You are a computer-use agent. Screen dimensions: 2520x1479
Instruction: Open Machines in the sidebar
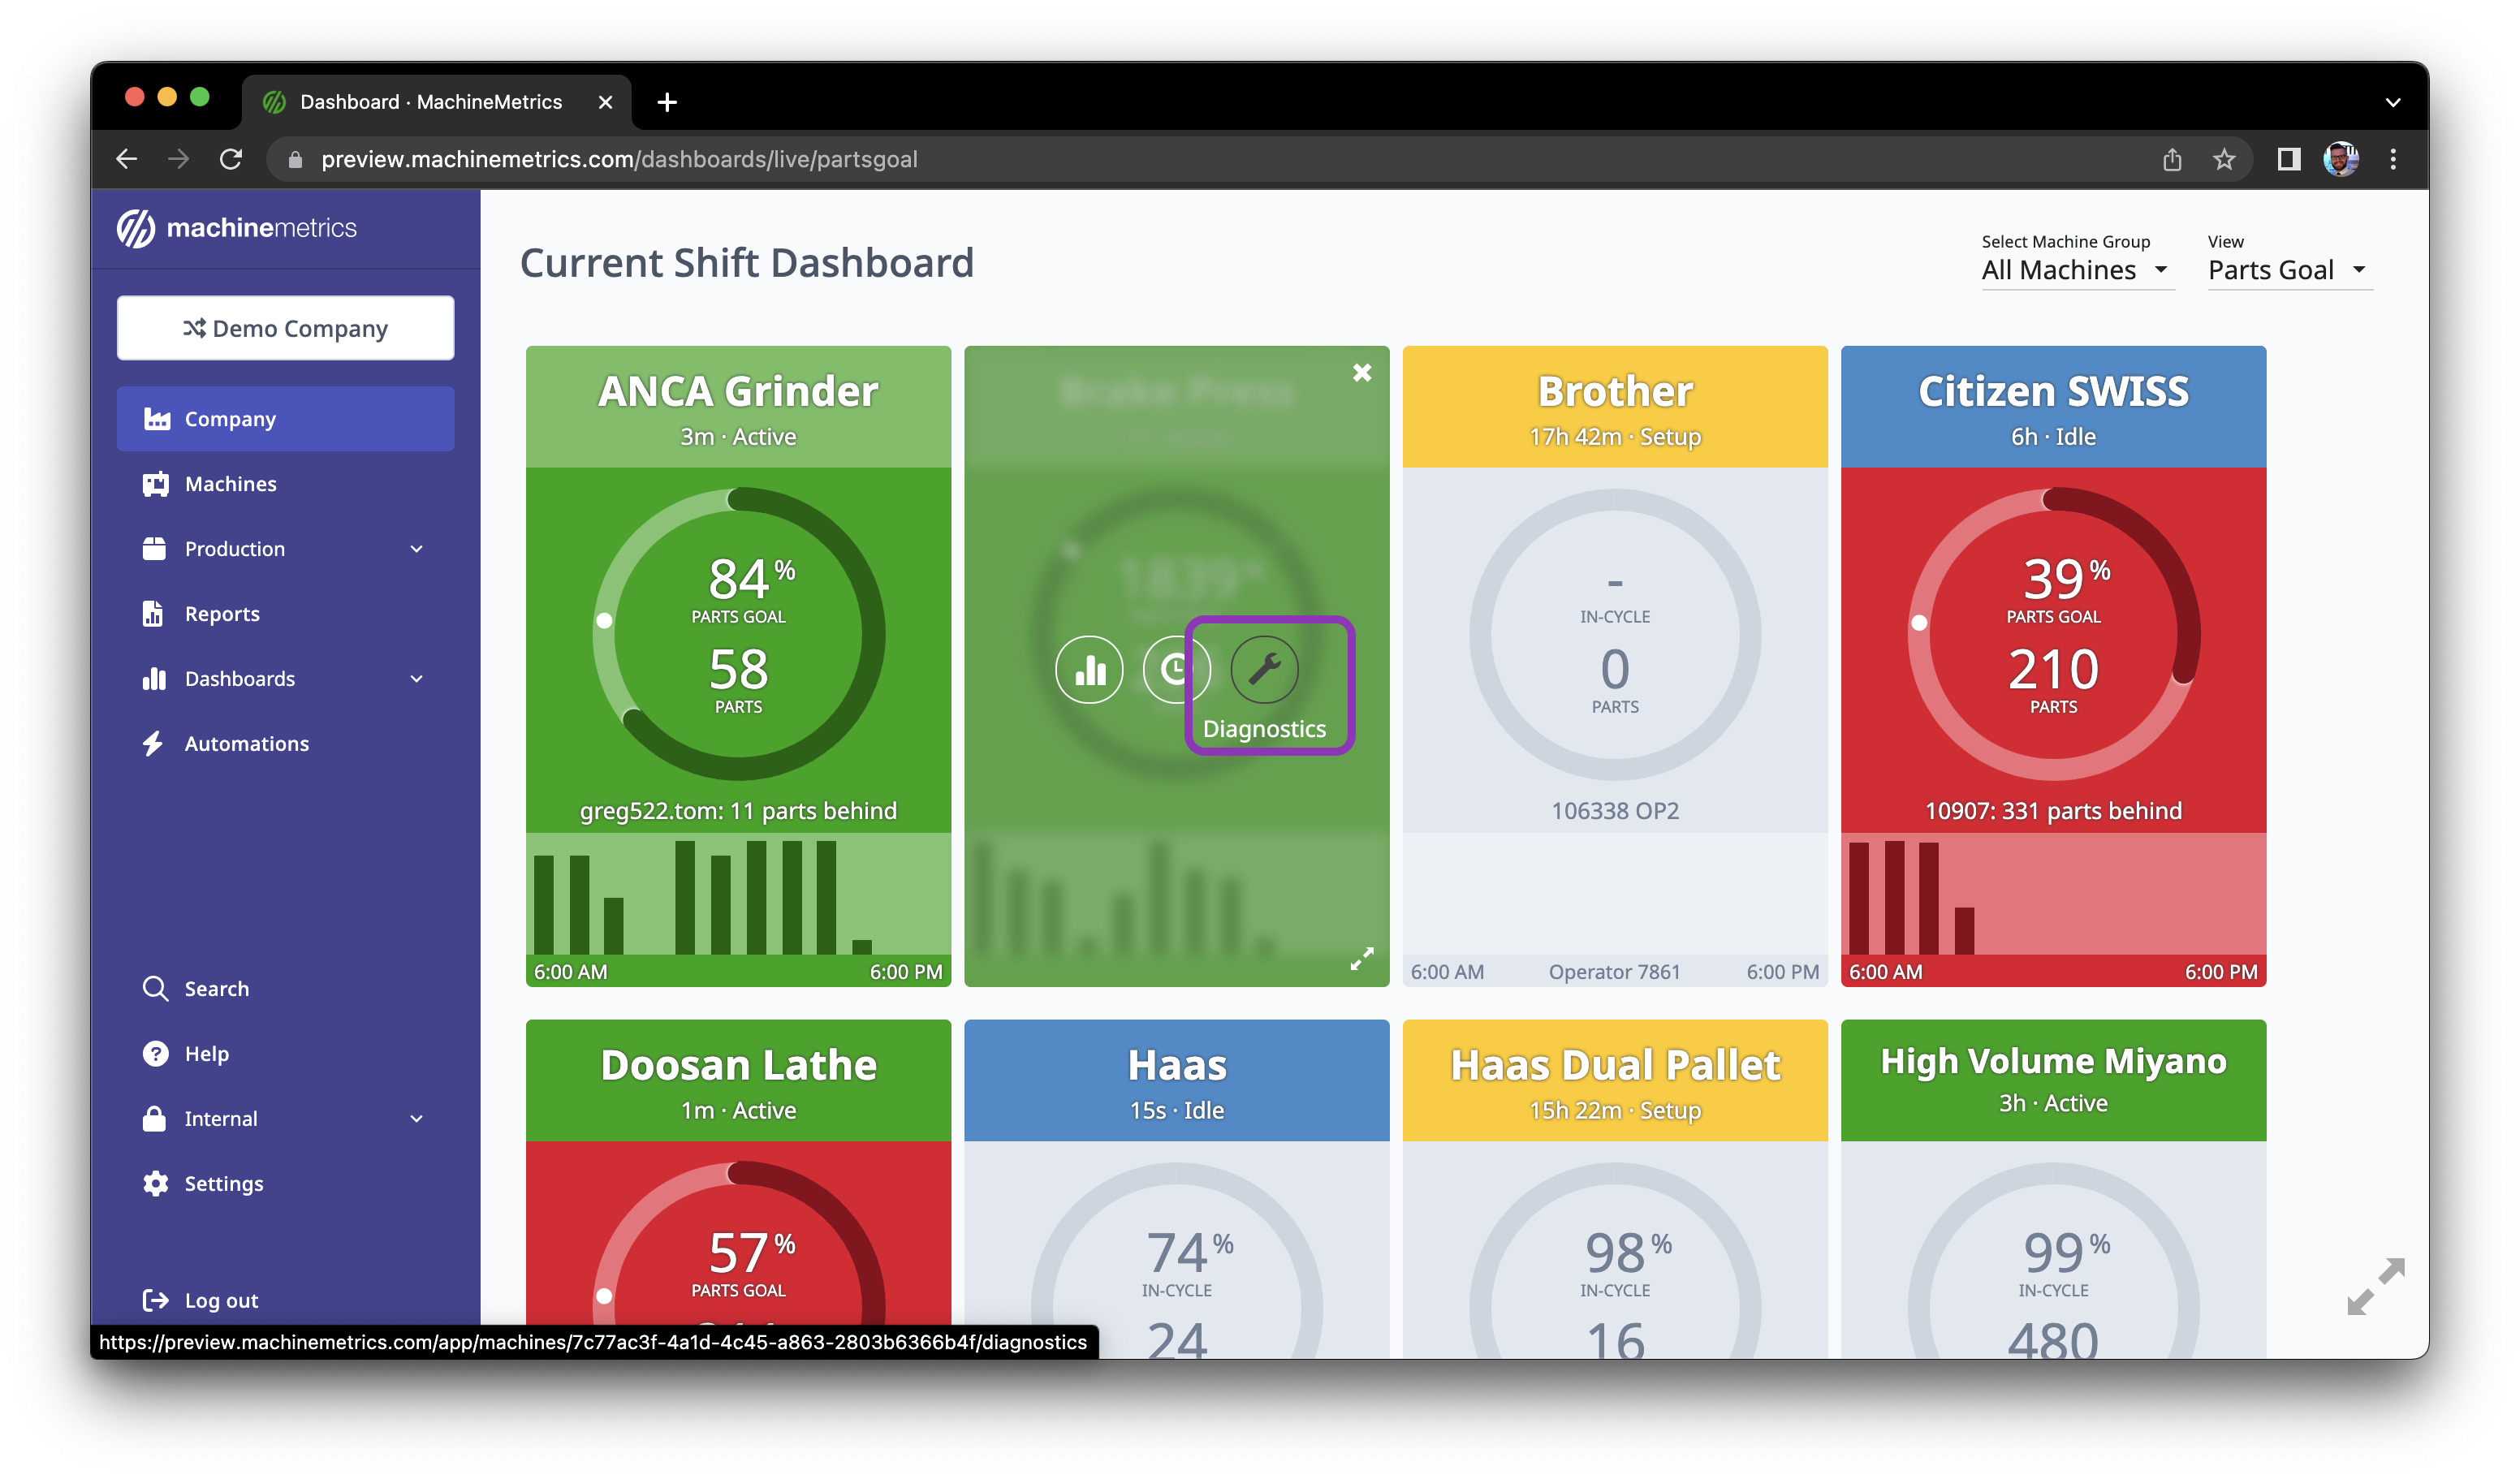pyautogui.click(x=285, y=484)
